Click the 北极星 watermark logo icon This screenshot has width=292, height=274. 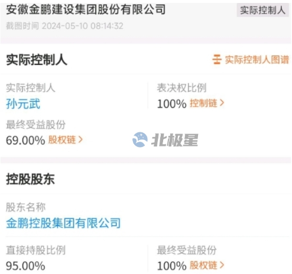(140, 139)
